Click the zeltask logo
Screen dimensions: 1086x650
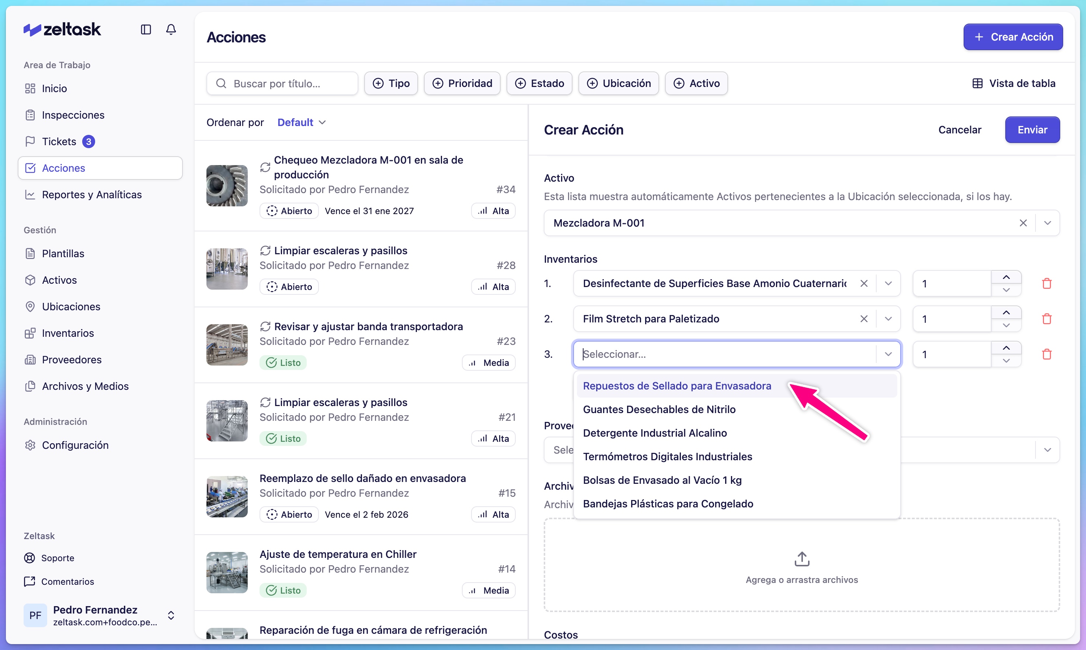coord(62,29)
